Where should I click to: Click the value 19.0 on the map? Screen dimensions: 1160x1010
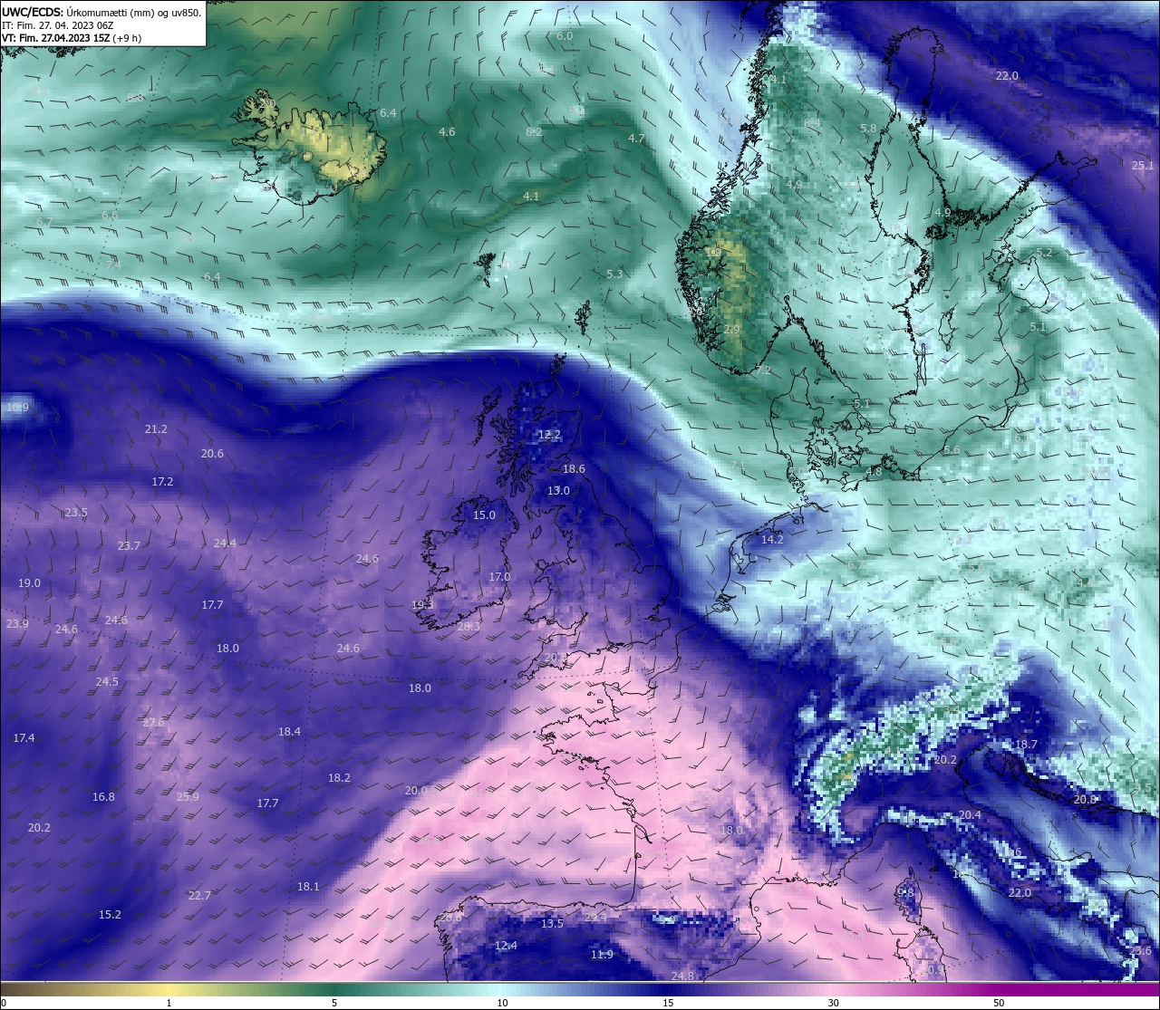[x=29, y=583]
